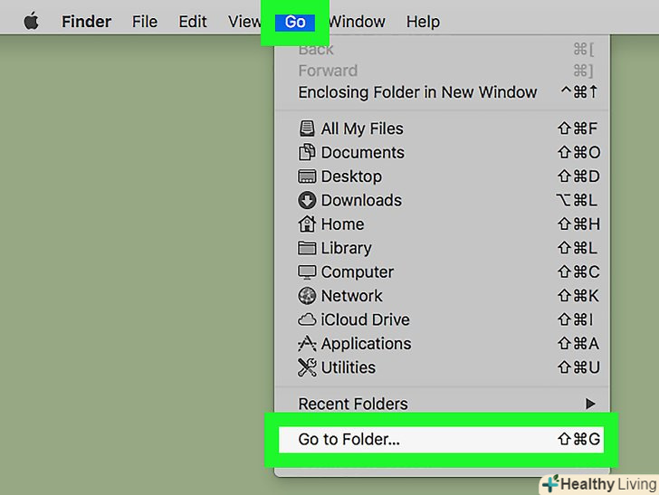
Task: Open the Edit menu
Action: pyautogui.click(x=193, y=22)
